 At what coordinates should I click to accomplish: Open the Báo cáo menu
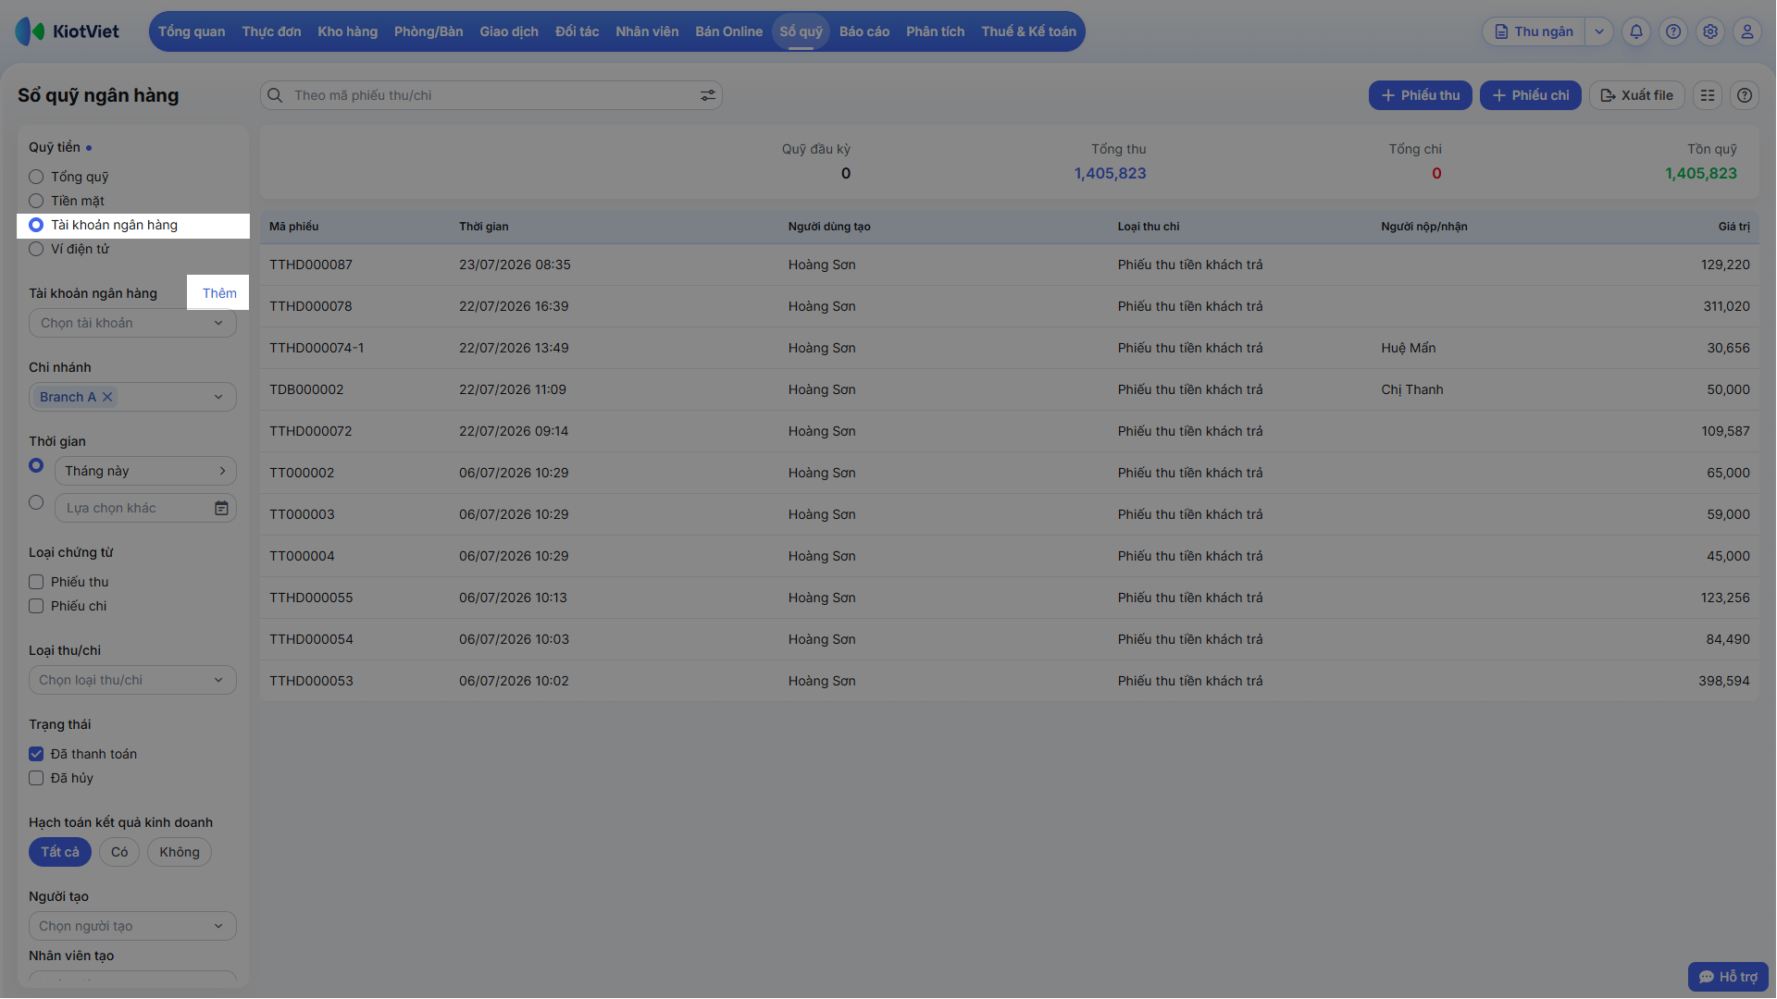click(864, 31)
